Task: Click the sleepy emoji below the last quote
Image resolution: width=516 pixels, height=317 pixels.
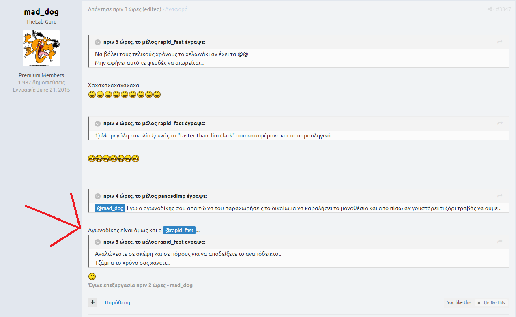Action: (x=92, y=276)
